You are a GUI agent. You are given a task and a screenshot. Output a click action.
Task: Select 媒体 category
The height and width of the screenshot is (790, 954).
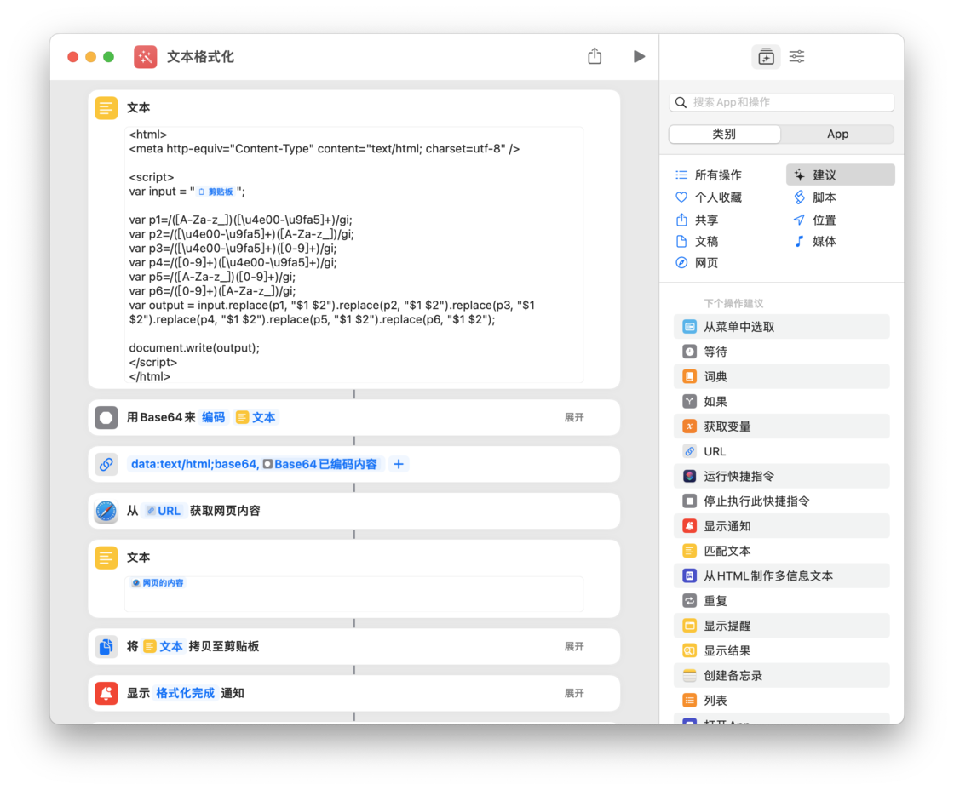coord(815,242)
